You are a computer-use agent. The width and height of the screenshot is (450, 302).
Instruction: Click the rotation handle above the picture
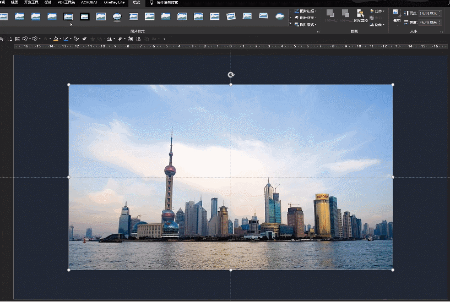point(231,75)
